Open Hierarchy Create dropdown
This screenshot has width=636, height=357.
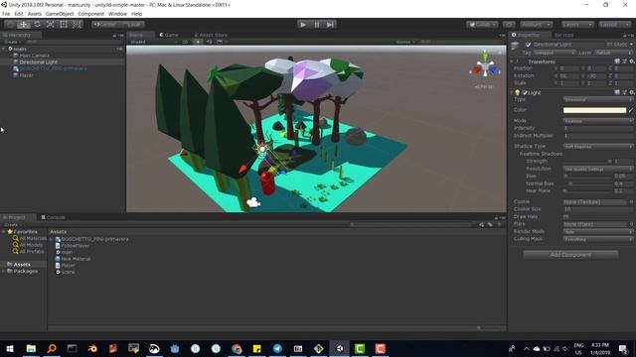[12, 42]
